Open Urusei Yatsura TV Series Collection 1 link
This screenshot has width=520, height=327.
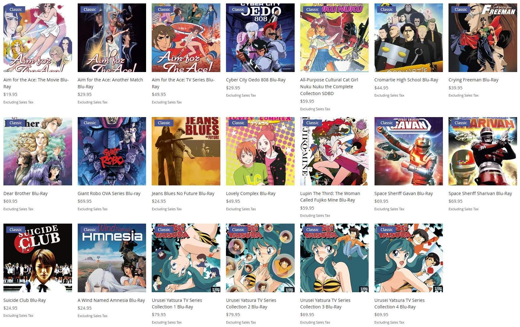click(x=177, y=303)
